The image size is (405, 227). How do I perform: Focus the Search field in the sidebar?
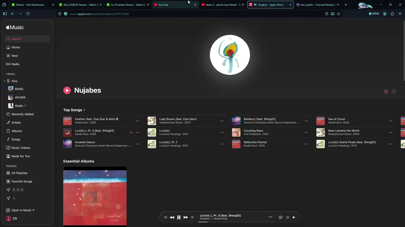point(27,39)
